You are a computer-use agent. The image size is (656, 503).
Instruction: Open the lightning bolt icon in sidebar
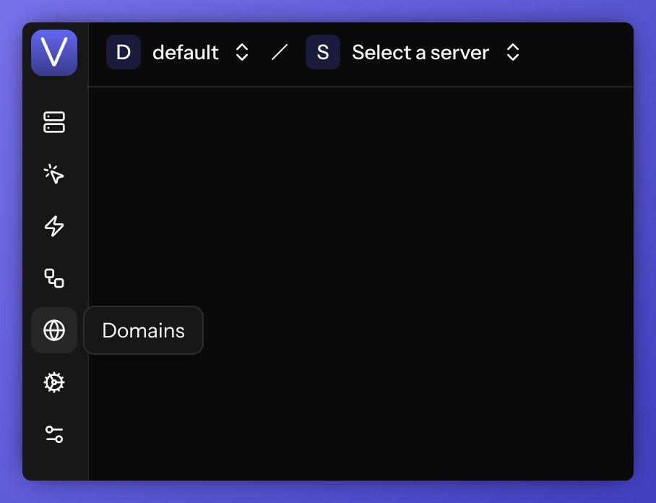click(54, 226)
